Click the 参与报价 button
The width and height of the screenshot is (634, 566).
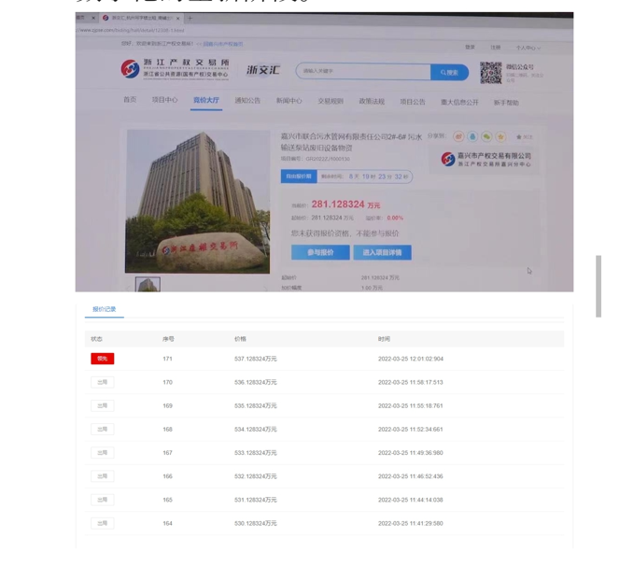(x=320, y=252)
